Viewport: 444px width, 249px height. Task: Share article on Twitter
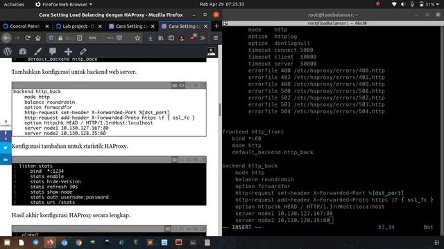(6, 147)
